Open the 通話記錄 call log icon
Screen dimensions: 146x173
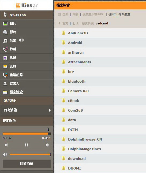[x=5, y=75]
